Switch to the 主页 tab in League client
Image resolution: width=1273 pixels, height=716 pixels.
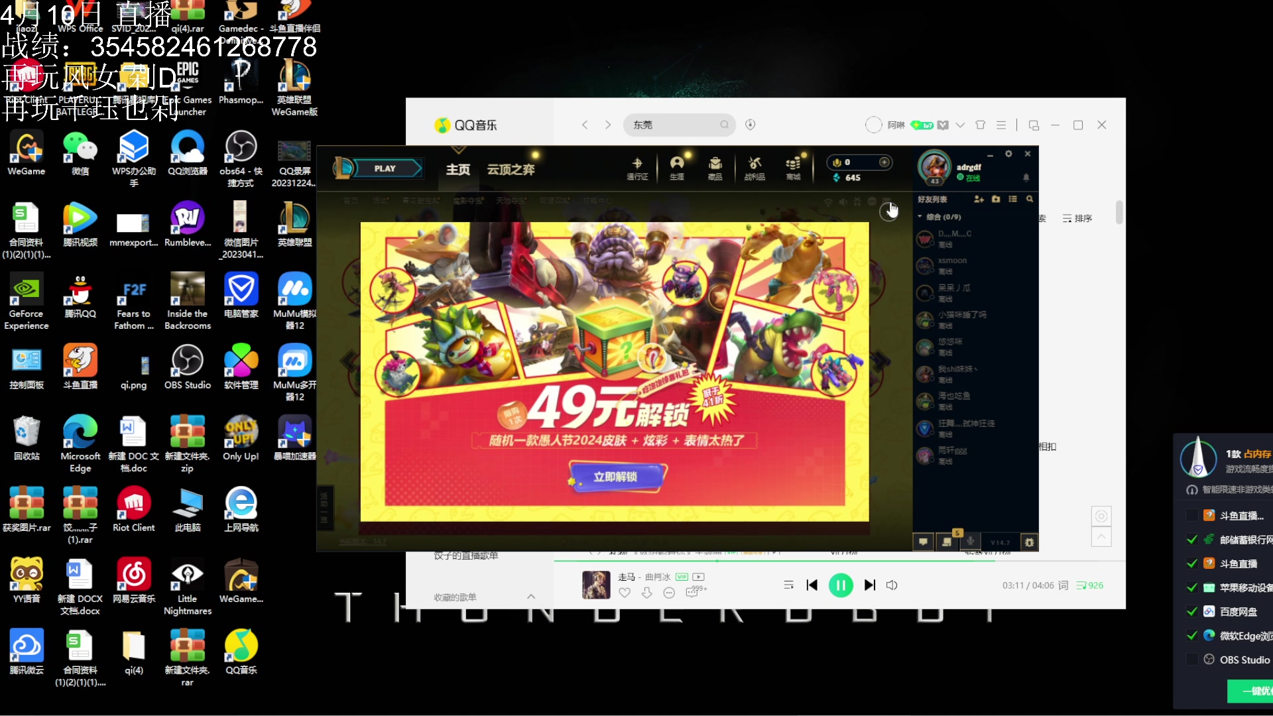pyautogui.click(x=457, y=170)
